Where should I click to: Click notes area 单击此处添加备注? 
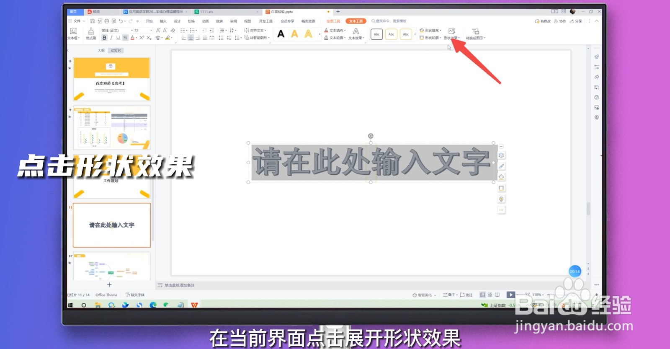(x=179, y=285)
